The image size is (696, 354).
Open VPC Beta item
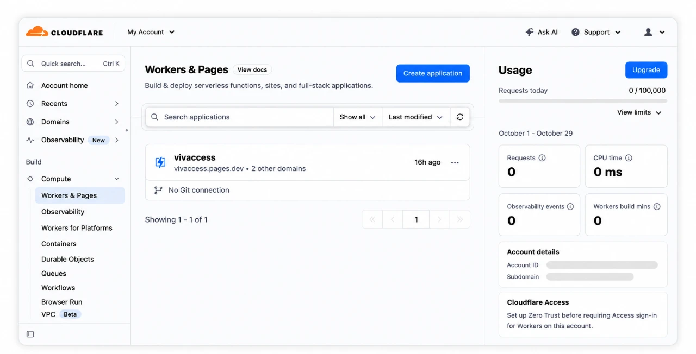61,314
